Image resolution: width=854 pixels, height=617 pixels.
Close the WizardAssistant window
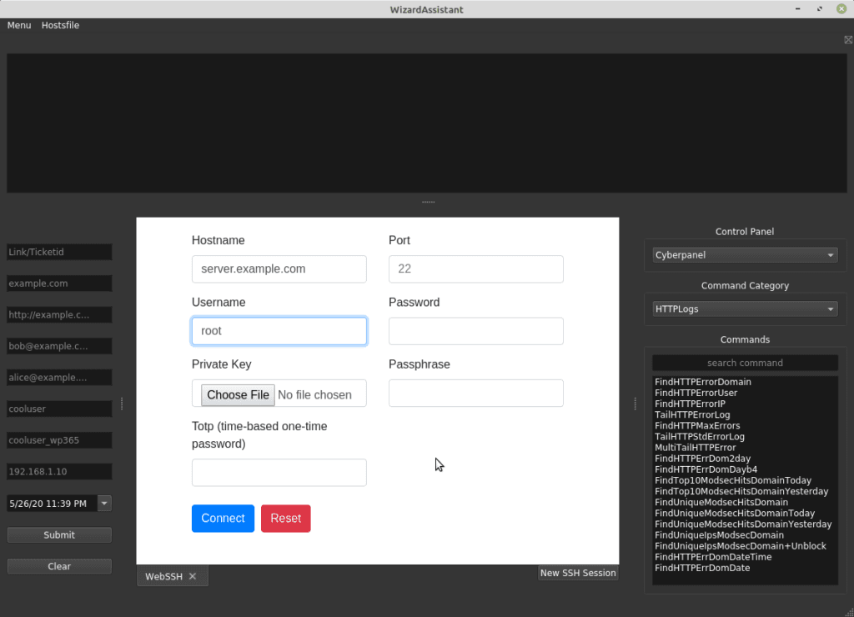click(x=841, y=9)
